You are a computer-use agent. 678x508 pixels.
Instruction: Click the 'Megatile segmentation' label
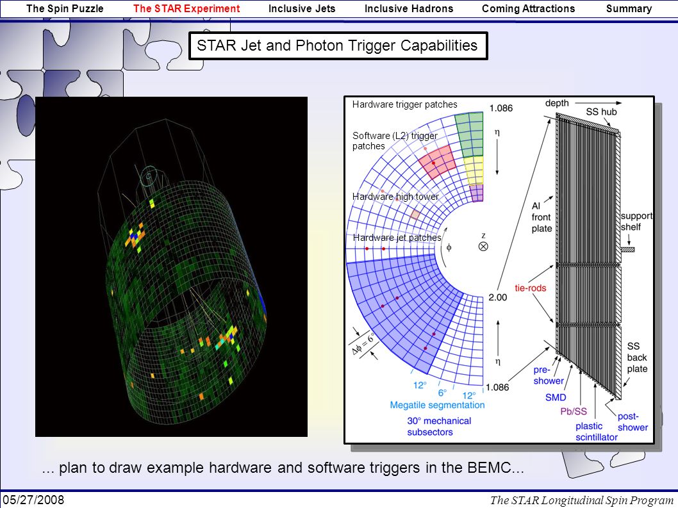(437, 405)
